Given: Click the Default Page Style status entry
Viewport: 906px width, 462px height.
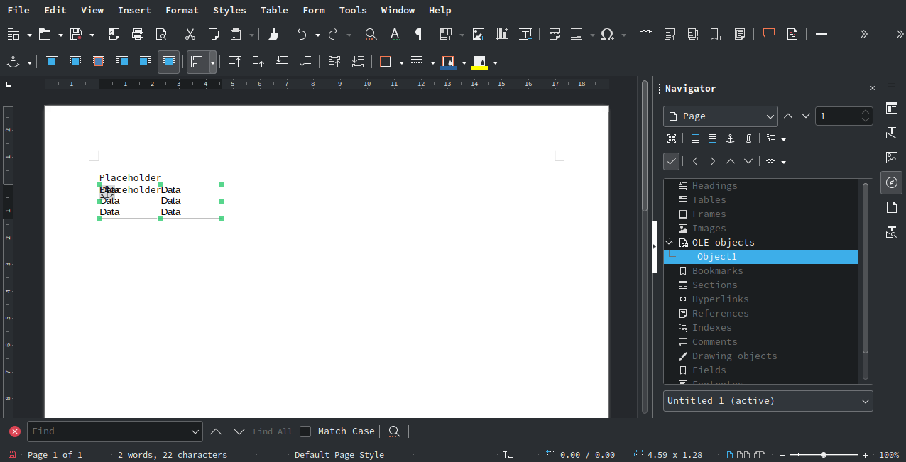Looking at the screenshot, I should coord(339,455).
